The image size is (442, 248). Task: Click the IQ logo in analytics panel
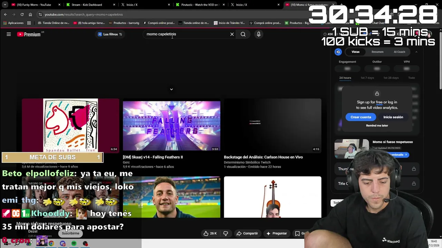(338, 52)
